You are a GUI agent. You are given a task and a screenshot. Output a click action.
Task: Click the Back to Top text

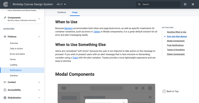173,91
